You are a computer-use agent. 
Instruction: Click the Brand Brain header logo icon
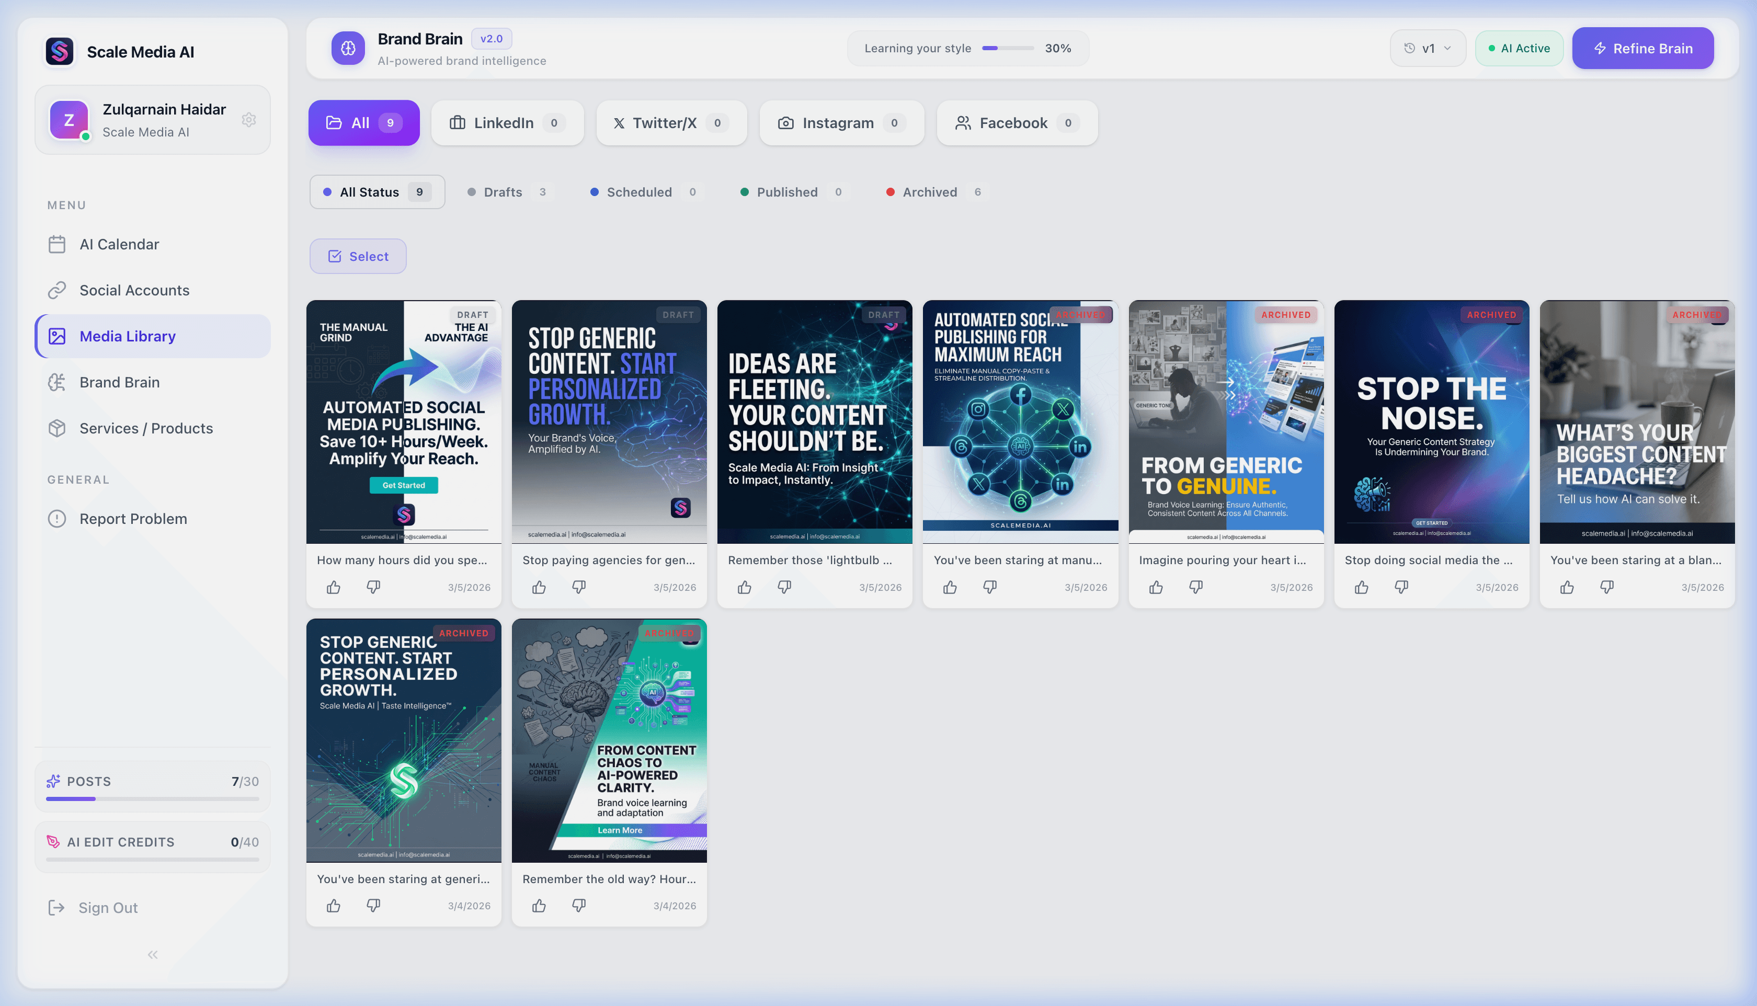click(348, 48)
